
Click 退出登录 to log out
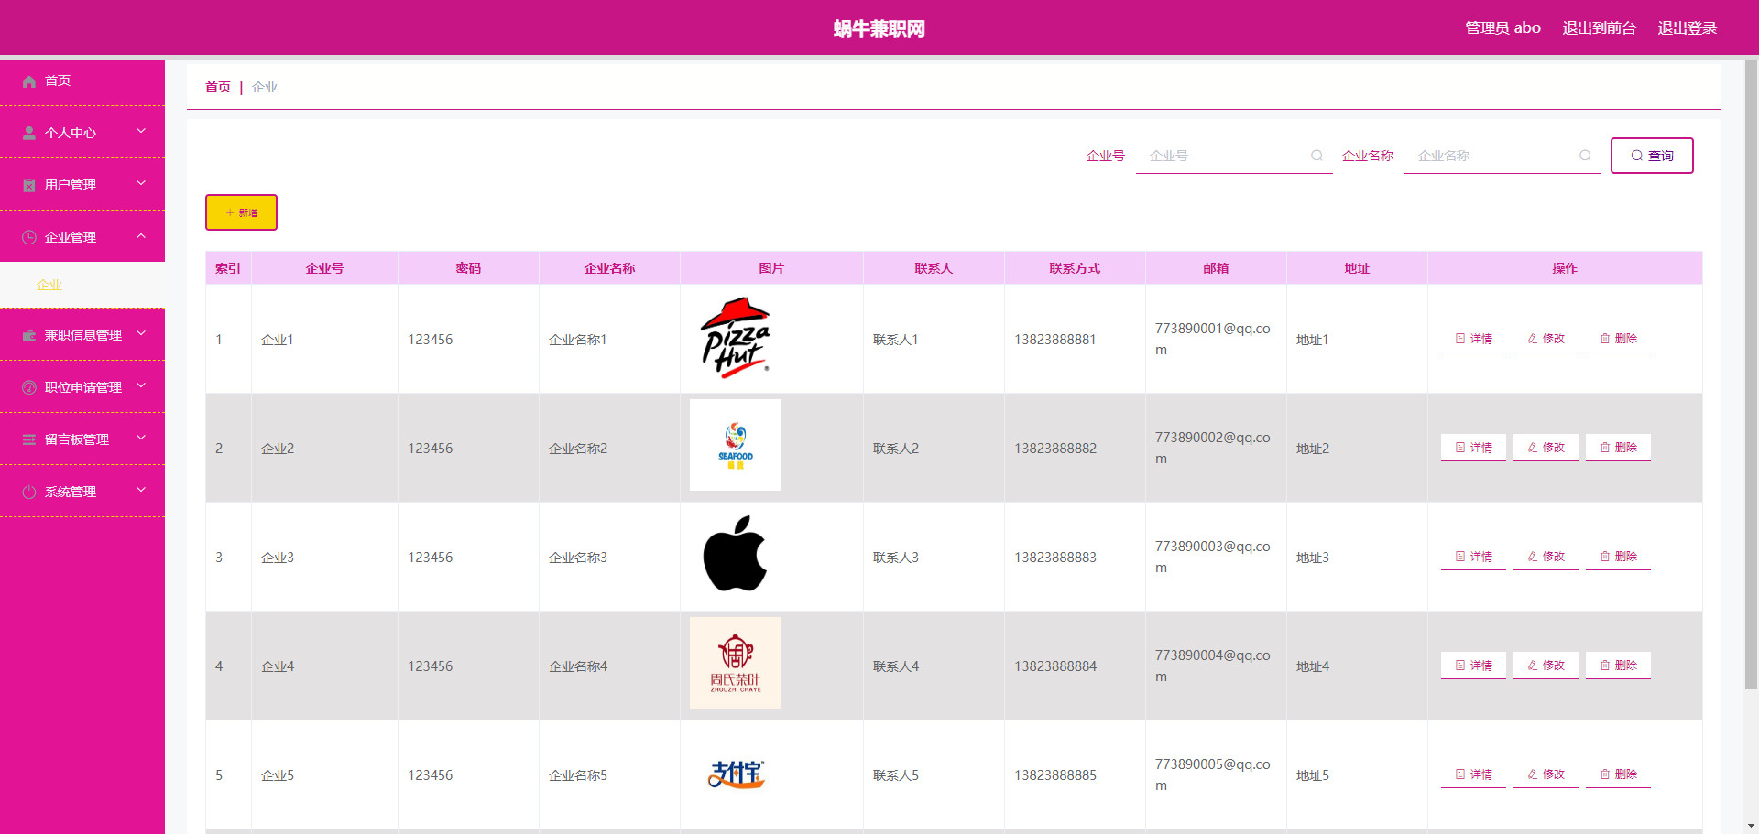pos(1687,28)
